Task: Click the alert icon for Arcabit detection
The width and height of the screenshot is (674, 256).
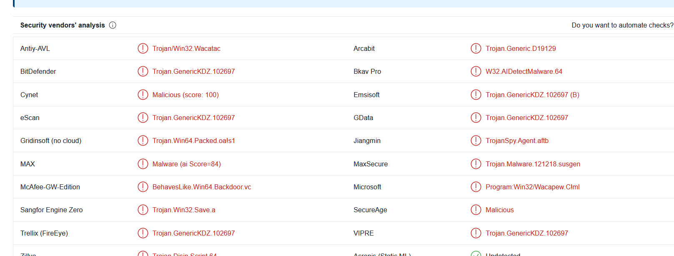Action: [x=476, y=48]
